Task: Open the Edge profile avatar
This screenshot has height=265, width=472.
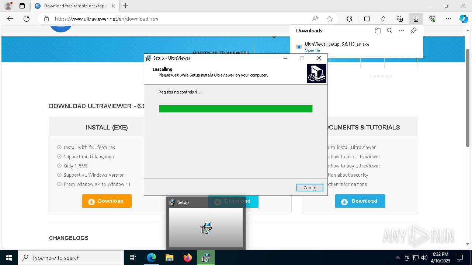Action: tap(8, 6)
